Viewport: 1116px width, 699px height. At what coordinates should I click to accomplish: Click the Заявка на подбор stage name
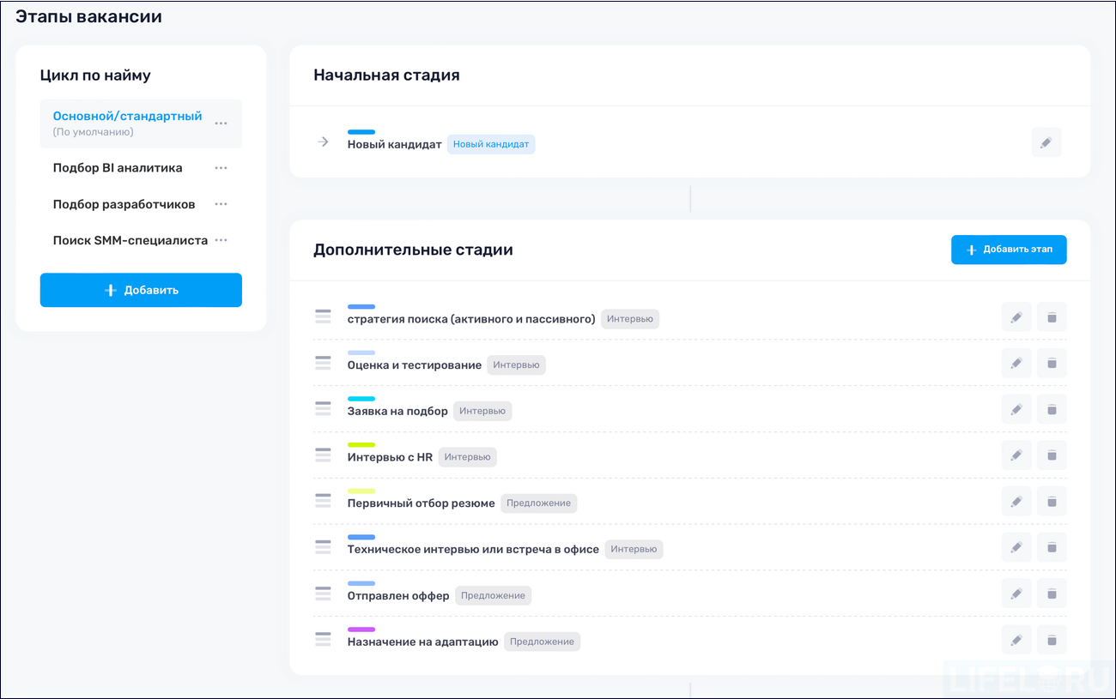coord(397,412)
